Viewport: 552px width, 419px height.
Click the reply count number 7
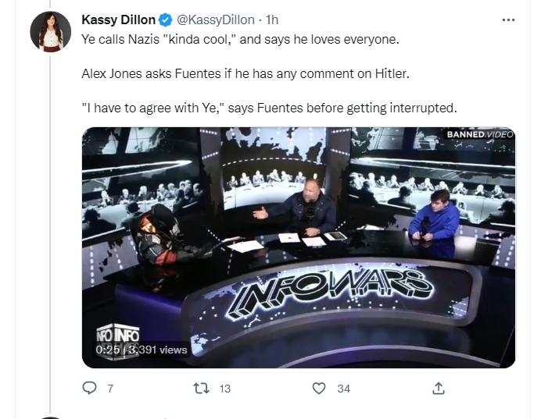[x=110, y=389]
